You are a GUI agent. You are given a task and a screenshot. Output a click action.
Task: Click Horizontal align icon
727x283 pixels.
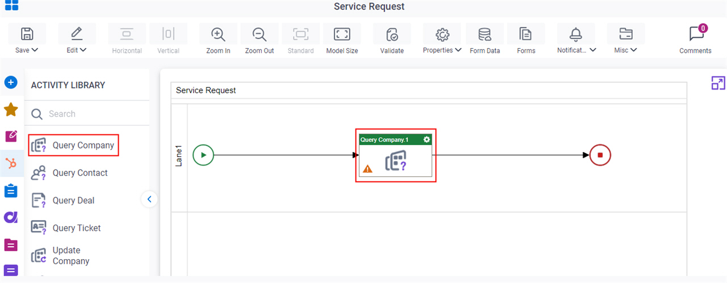(127, 34)
